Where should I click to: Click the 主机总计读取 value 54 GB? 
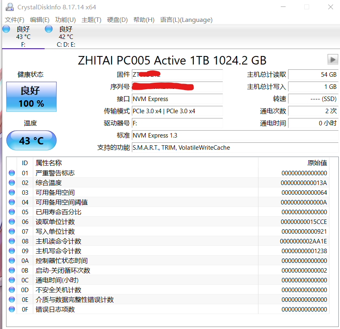313,75
